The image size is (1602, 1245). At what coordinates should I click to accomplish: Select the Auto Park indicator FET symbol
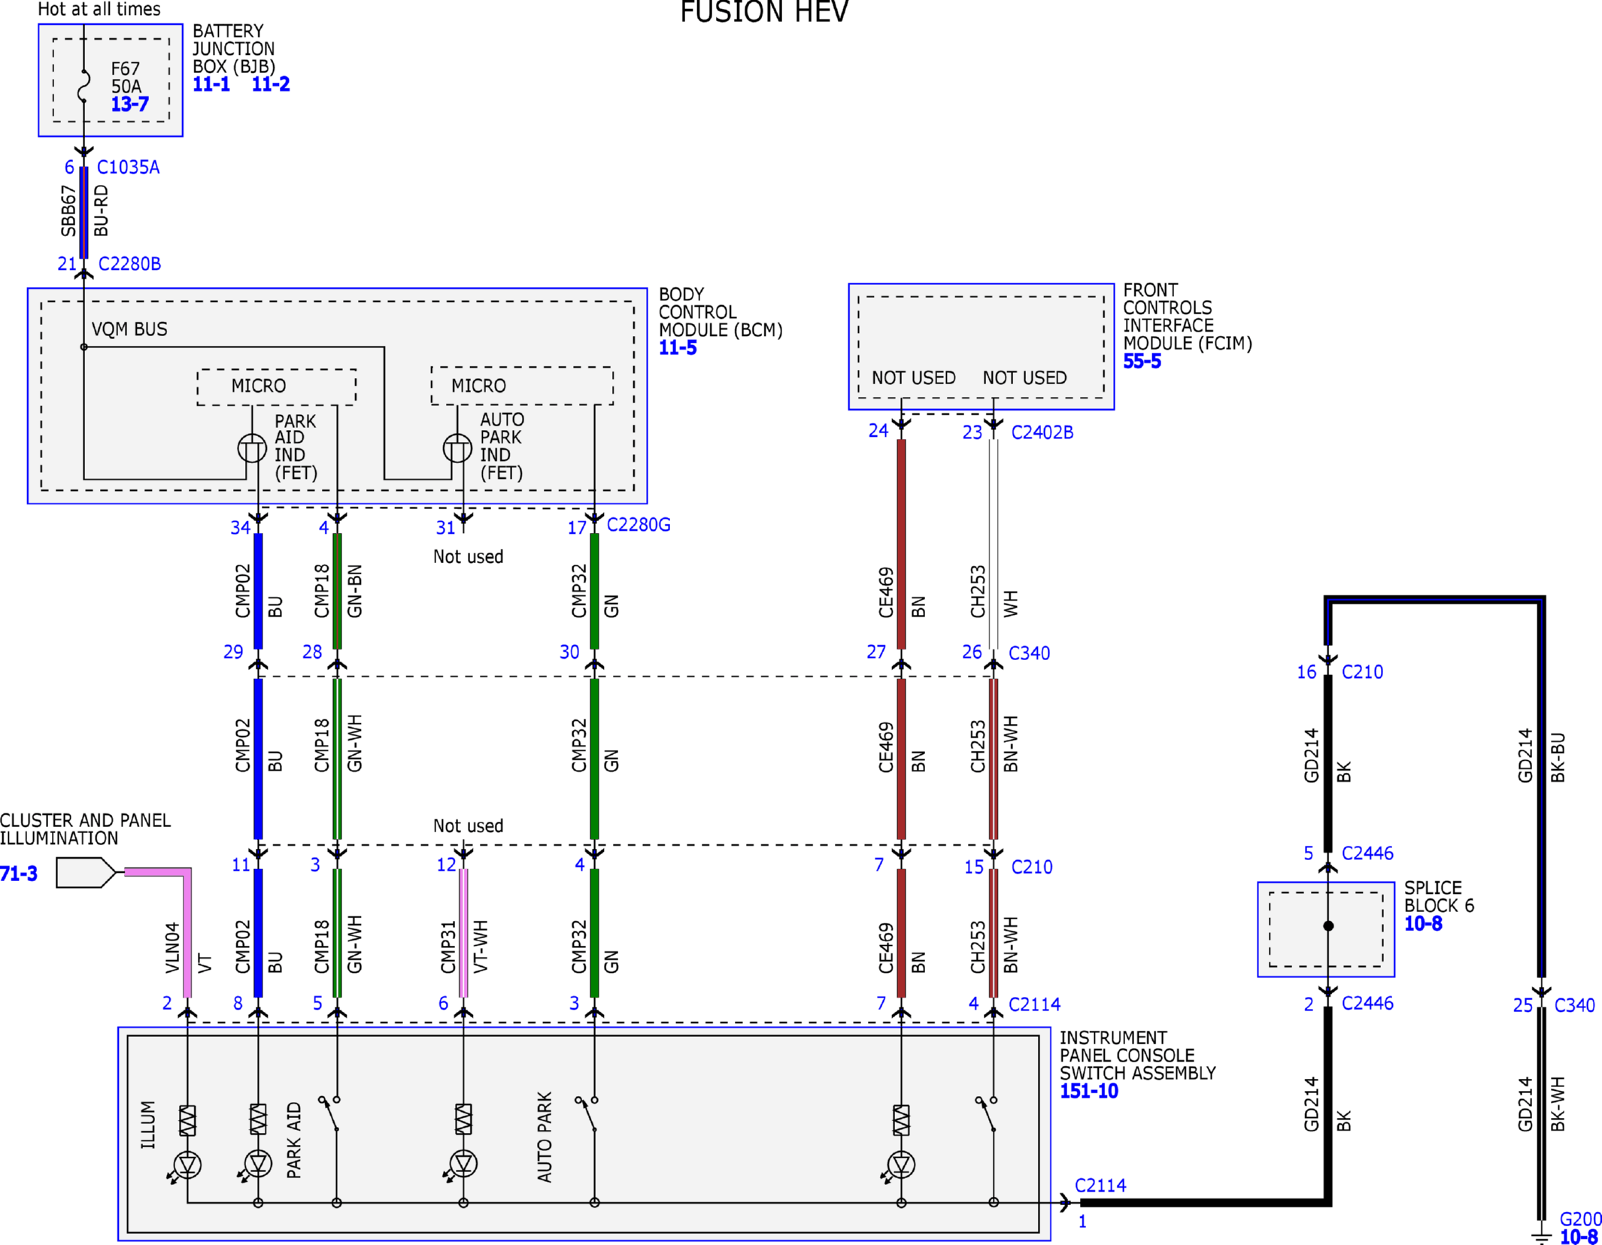457,449
